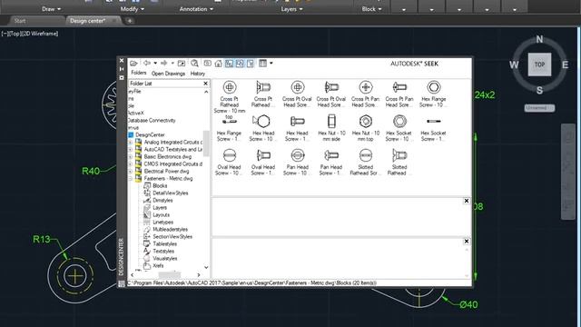Expand the Layers ribbon panel
This screenshot has height=327, width=581.
pyautogui.click(x=291, y=9)
